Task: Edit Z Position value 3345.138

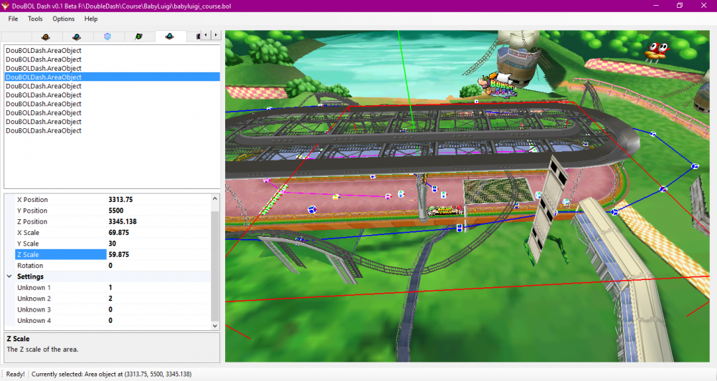Action: point(158,221)
